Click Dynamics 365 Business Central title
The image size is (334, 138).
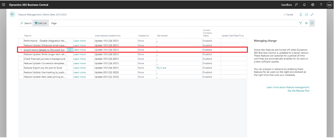(29, 5)
